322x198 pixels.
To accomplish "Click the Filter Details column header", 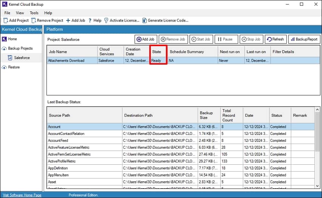I will tap(295, 51).
